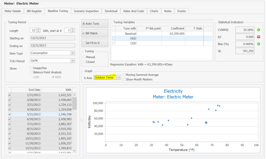This screenshot has width=266, height=159.
Task: Toggle Show Month Markers checkbox
Action: click(x=124, y=79)
